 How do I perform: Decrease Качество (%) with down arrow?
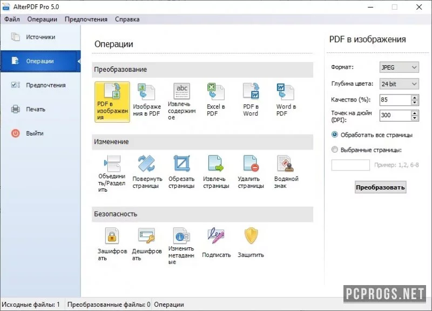click(414, 102)
